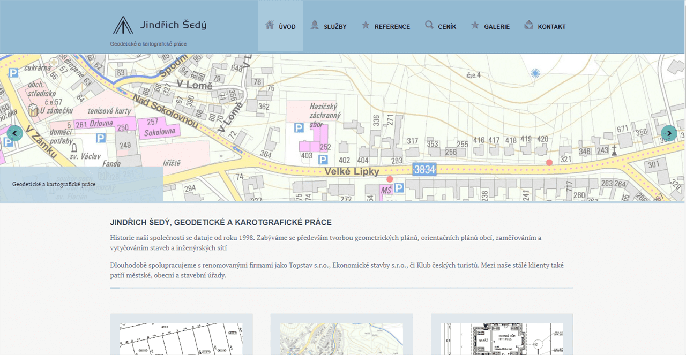Click the heading Jindřich Šedý, geodetické a karotgrafické práce
This screenshot has height=355, width=686.
click(221, 222)
